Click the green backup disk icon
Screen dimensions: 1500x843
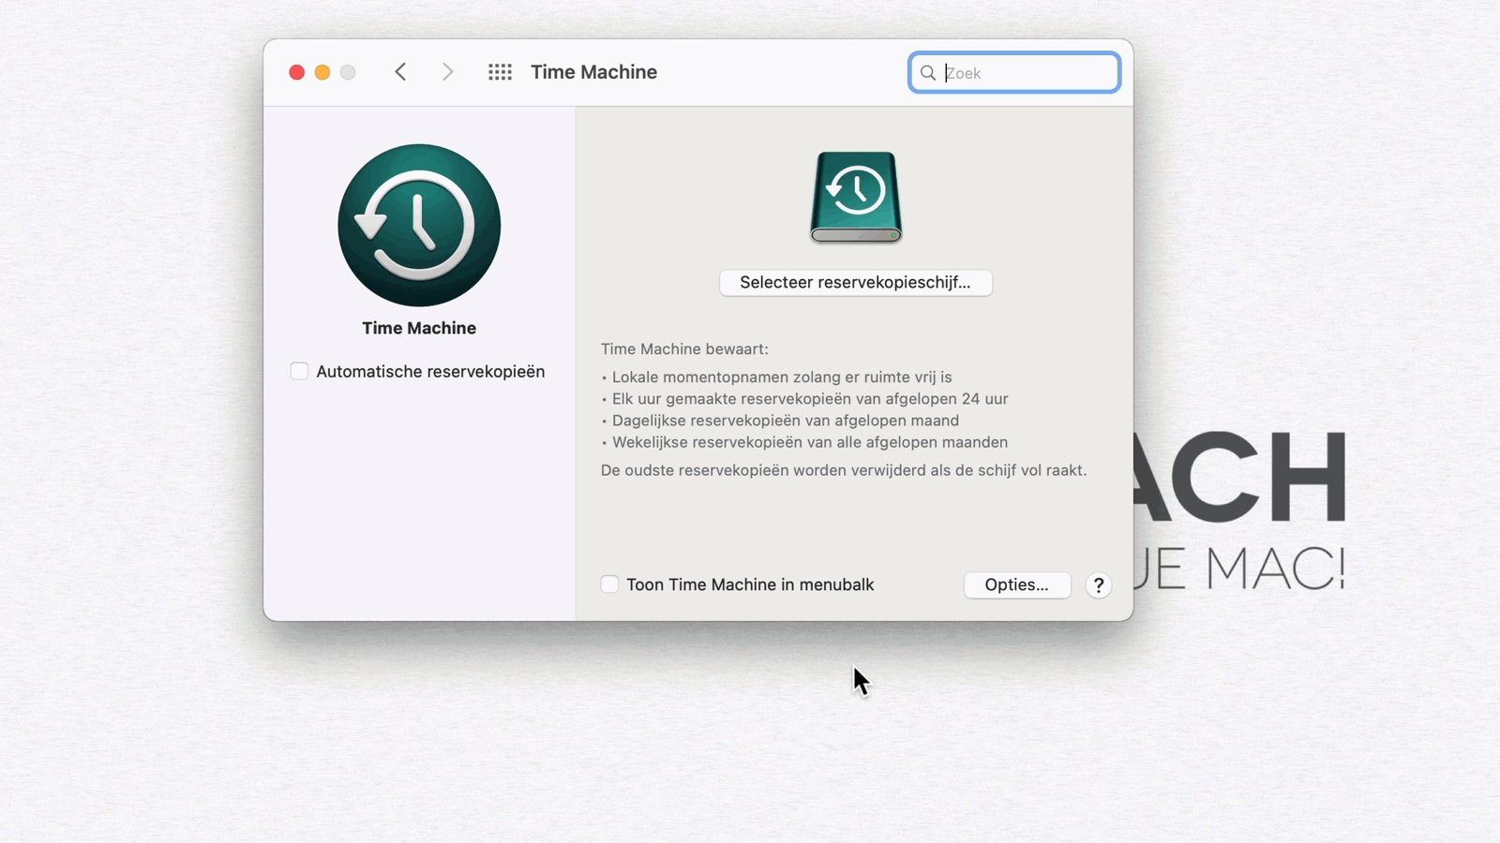[856, 197]
